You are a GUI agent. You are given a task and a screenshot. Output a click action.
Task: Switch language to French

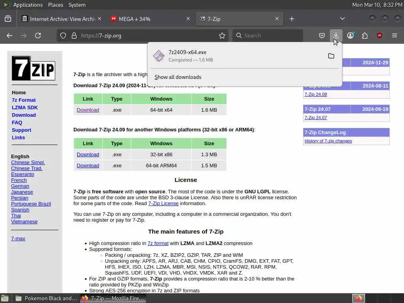(x=19, y=180)
